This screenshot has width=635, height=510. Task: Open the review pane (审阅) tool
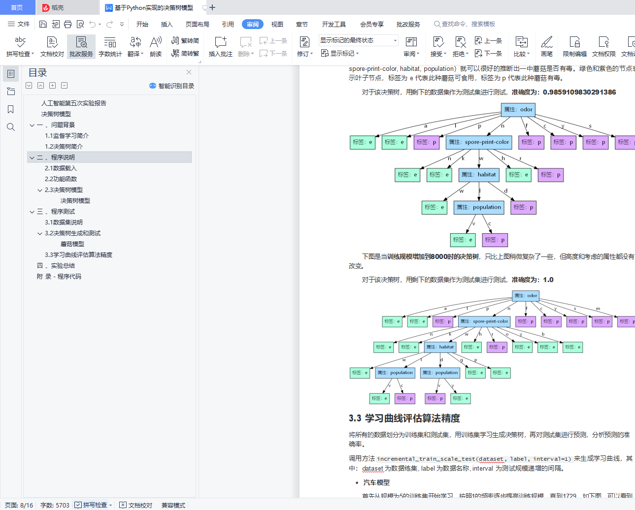pyautogui.click(x=411, y=47)
